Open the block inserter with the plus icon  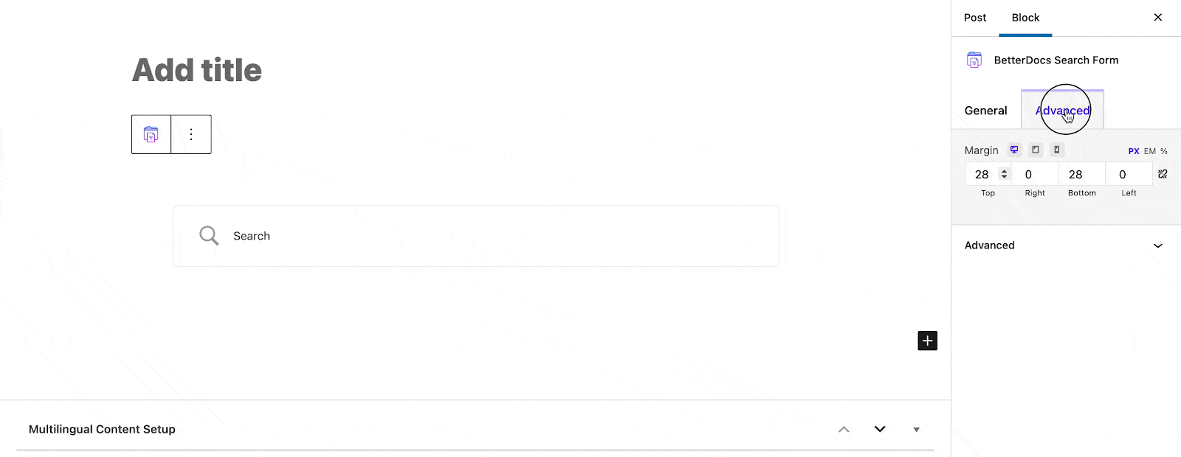[x=927, y=340]
